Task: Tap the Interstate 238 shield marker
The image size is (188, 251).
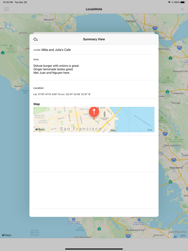Action: [x=174, y=160]
